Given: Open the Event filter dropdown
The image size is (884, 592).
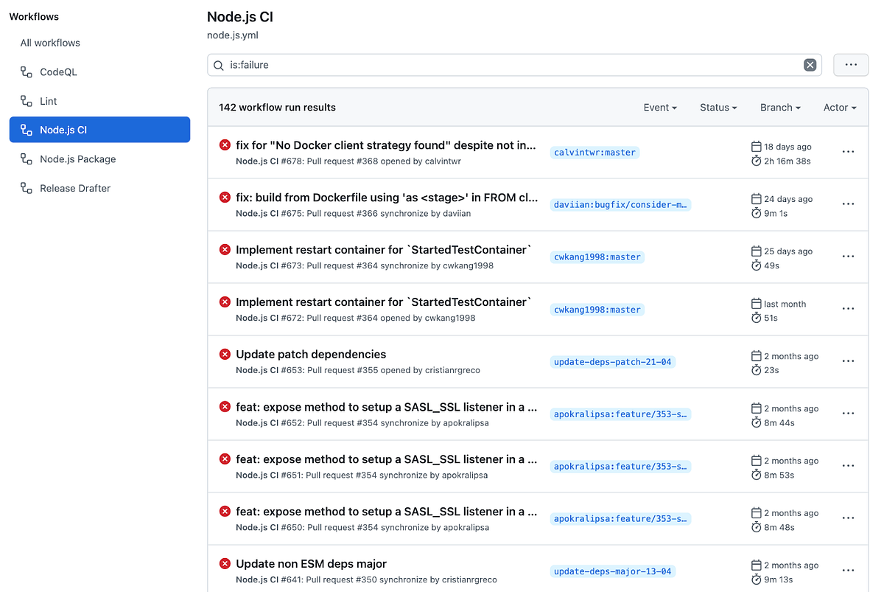Looking at the screenshot, I should [x=659, y=107].
